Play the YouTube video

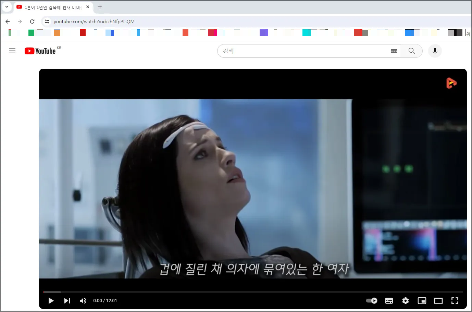tap(51, 301)
